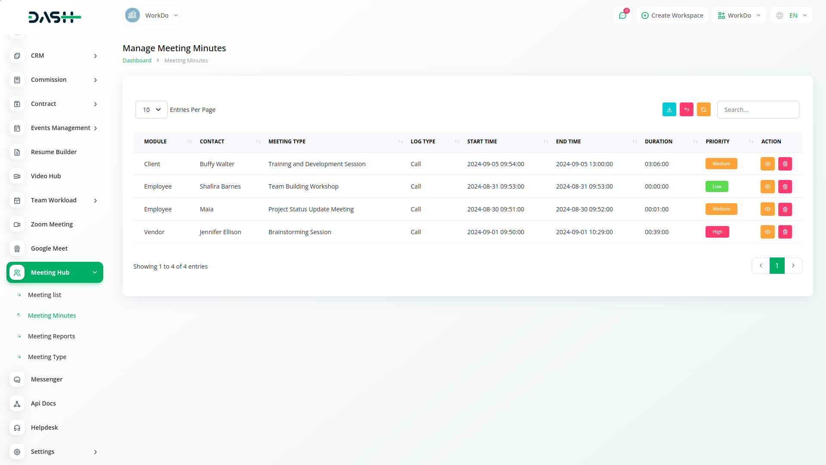View the Maia meeting via eye icon
The image size is (826, 465).
point(767,209)
